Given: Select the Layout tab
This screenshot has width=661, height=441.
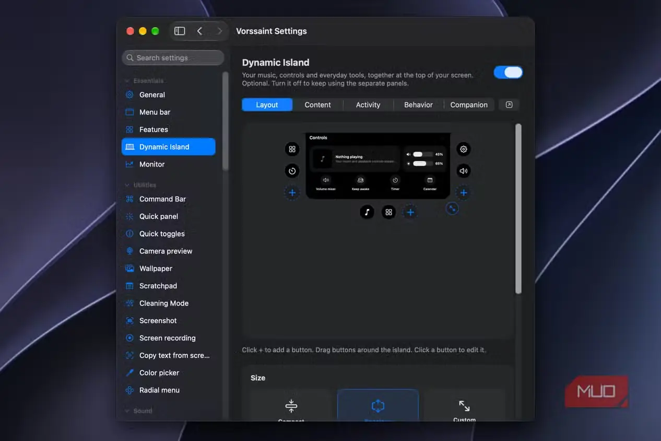Looking at the screenshot, I should pos(267,105).
